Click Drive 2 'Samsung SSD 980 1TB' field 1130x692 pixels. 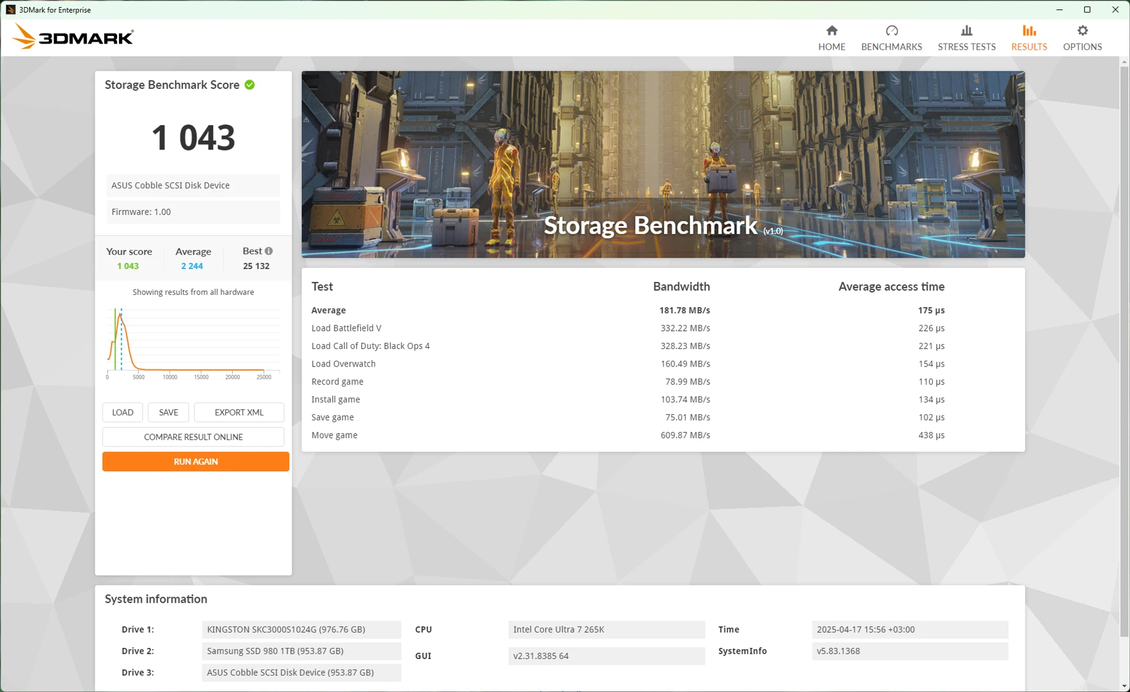301,651
